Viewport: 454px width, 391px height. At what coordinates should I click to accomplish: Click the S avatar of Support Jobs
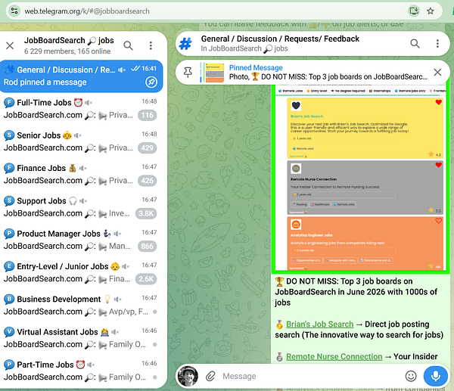9,200
